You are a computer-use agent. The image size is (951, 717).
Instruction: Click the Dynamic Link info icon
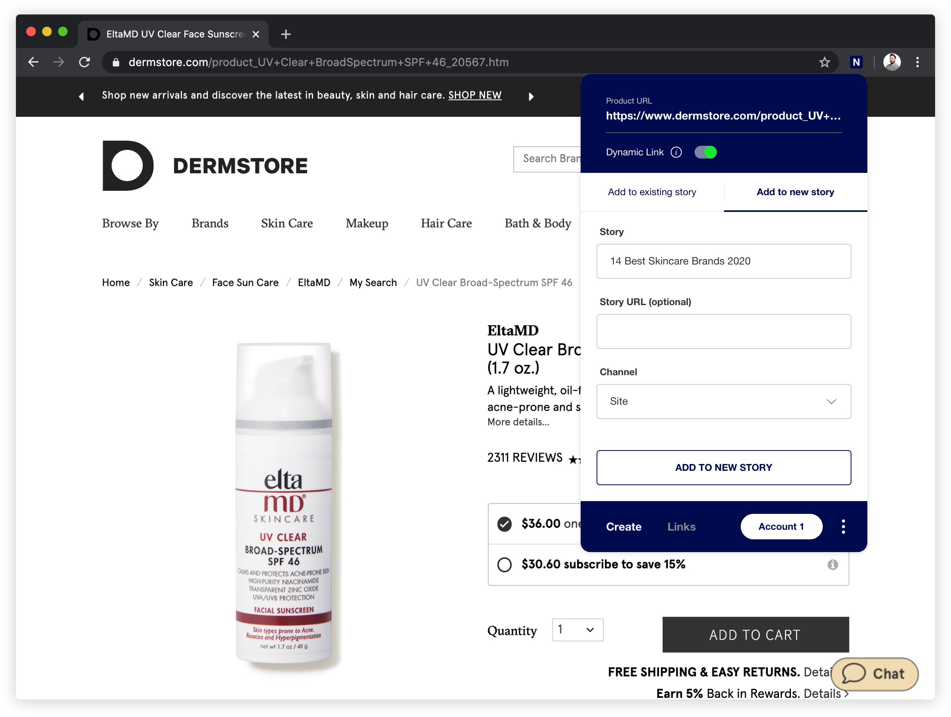(676, 152)
